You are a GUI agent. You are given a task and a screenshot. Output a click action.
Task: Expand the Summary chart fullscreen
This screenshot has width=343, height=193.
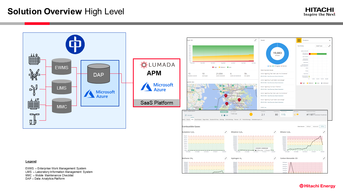point(329,46)
